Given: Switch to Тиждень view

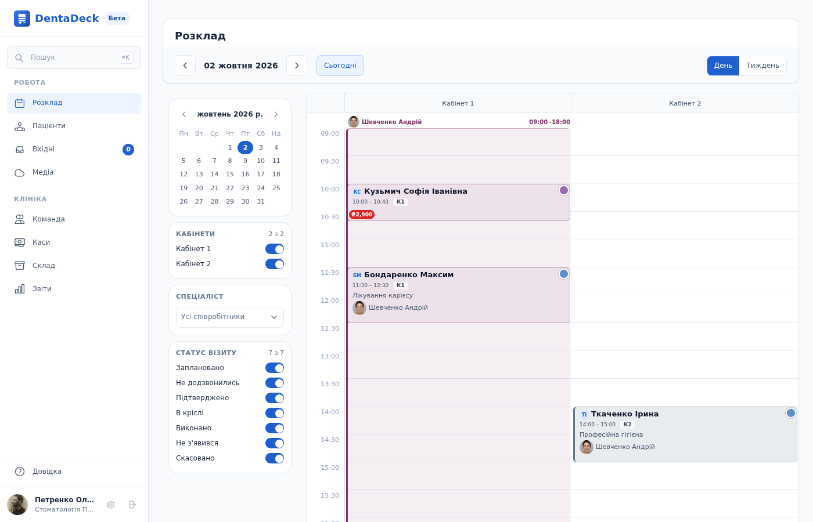Looking at the screenshot, I should tap(762, 66).
